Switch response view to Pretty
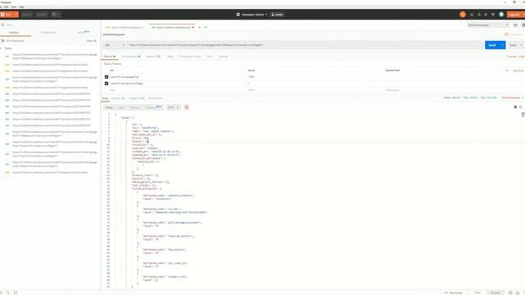This screenshot has height=295, width=525. [x=109, y=107]
